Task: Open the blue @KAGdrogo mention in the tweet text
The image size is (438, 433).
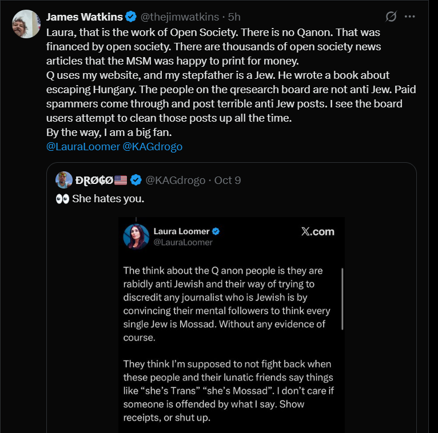Action: [153, 146]
